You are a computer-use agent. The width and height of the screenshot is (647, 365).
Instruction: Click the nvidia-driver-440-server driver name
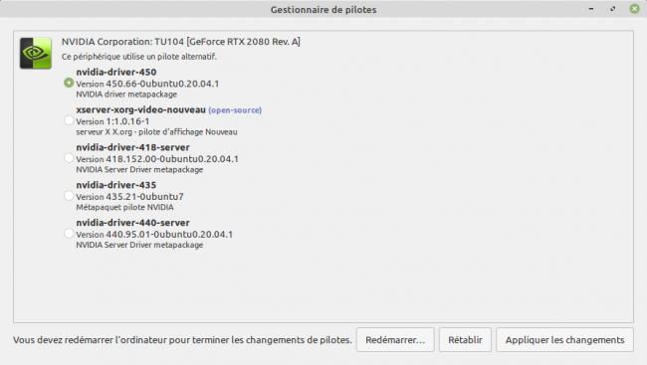coord(132,223)
